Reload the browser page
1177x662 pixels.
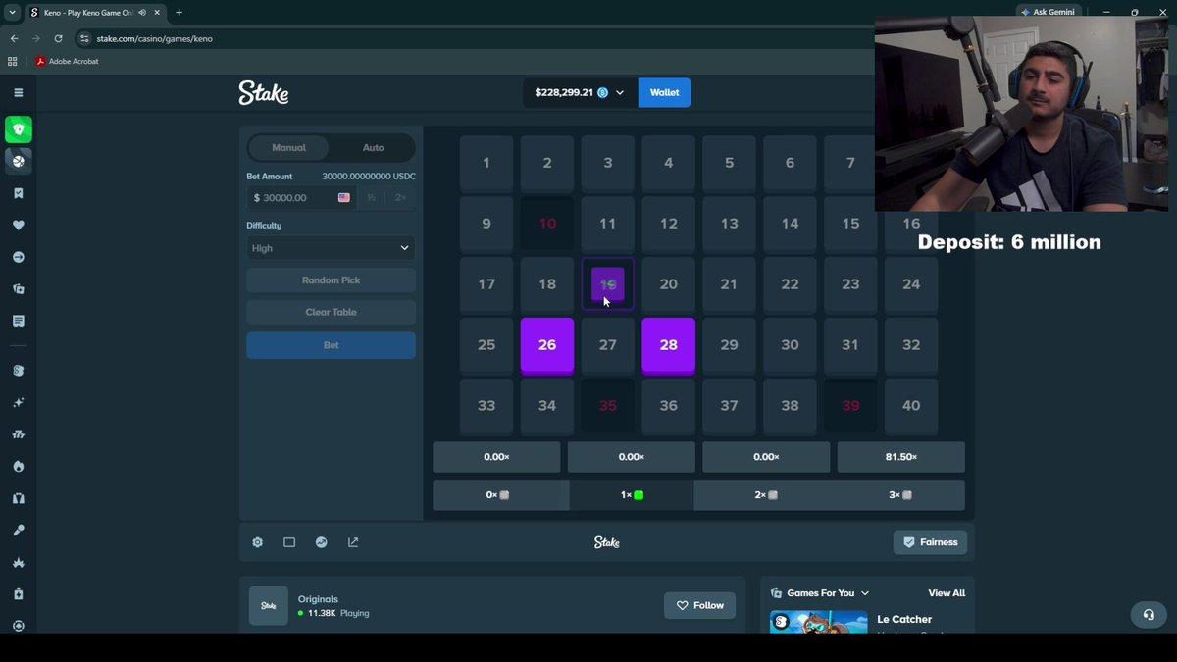(x=58, y=38)
